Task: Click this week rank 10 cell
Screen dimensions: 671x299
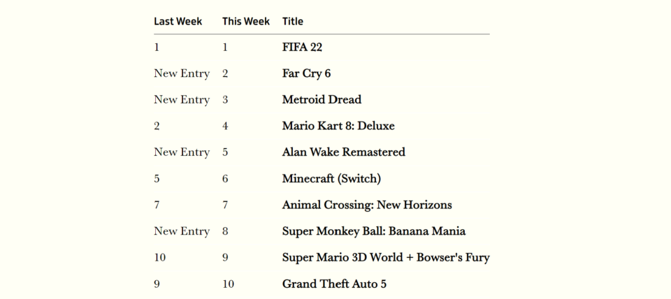Action: tap(228, 284)
